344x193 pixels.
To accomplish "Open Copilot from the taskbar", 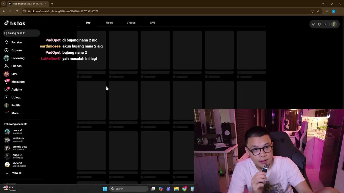I will (161, 189).
